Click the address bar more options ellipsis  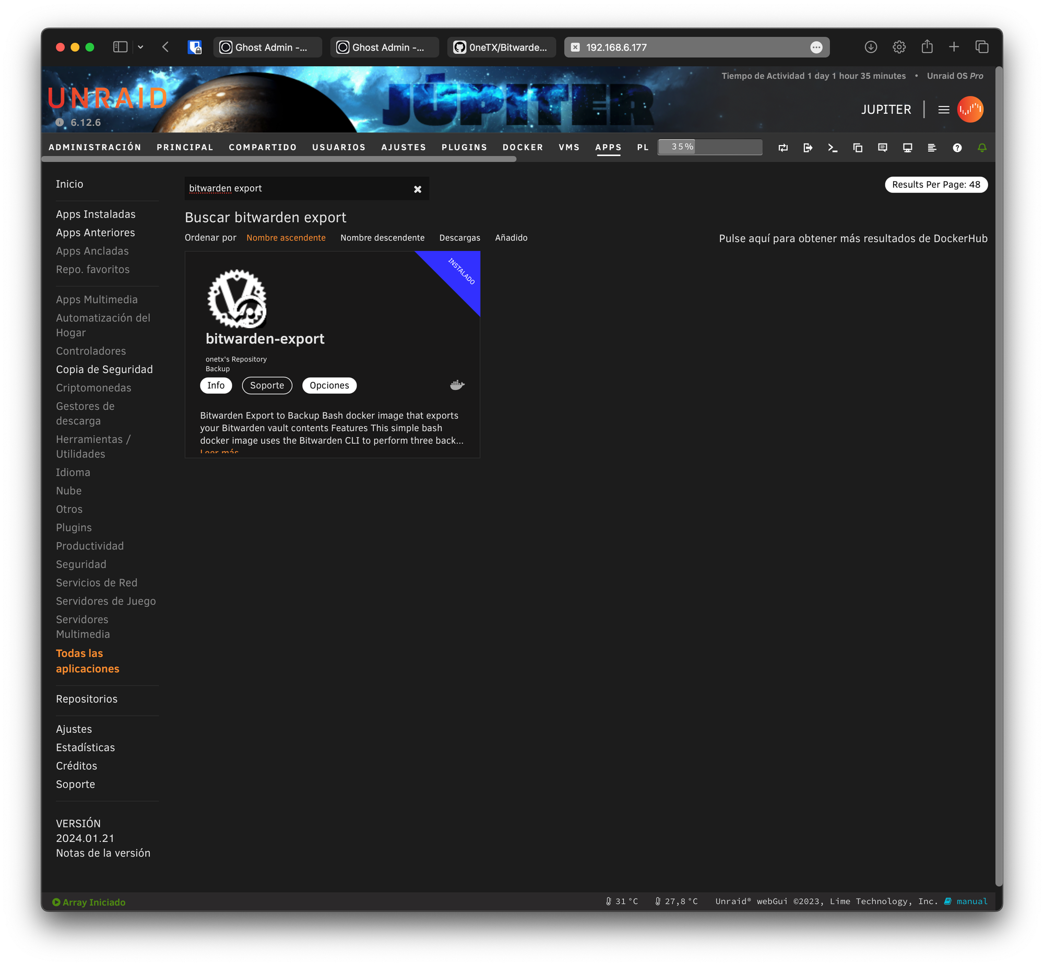click(x=816, y=47)
